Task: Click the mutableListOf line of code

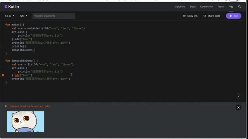Action: (48, 28)
